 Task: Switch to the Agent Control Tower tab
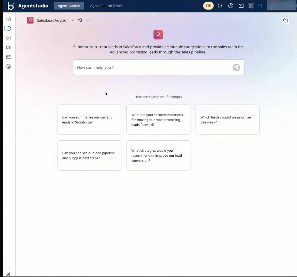(106, 6)
